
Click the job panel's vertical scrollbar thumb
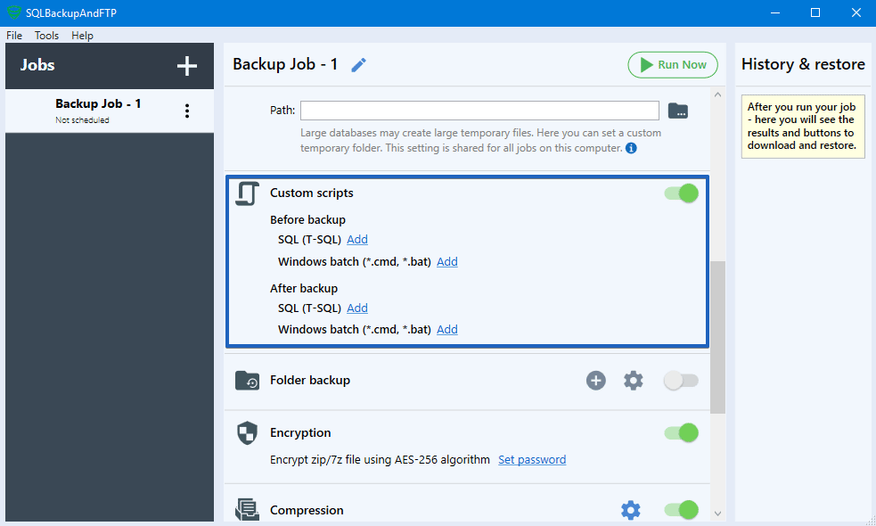tap(718, 337)
